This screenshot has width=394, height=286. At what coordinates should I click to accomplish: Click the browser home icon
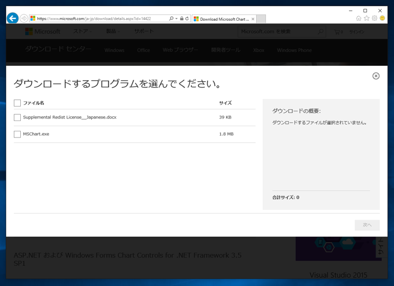point(359,18)
